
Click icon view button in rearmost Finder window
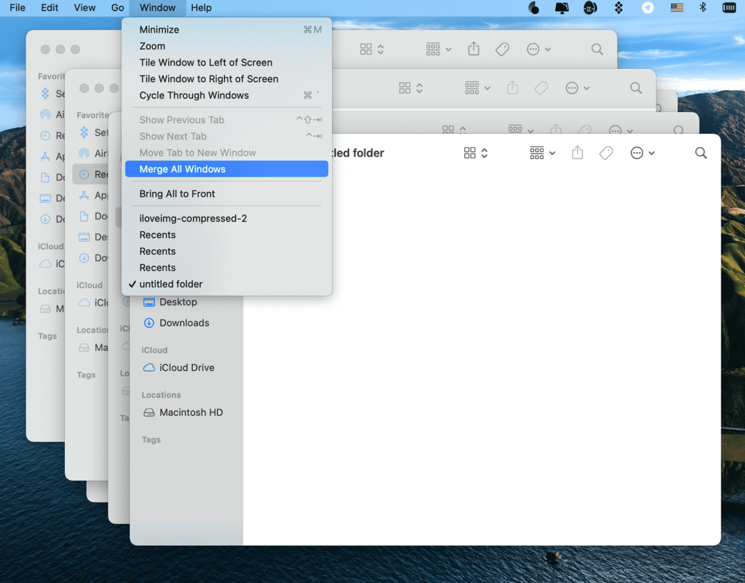(x=366, y=49)
